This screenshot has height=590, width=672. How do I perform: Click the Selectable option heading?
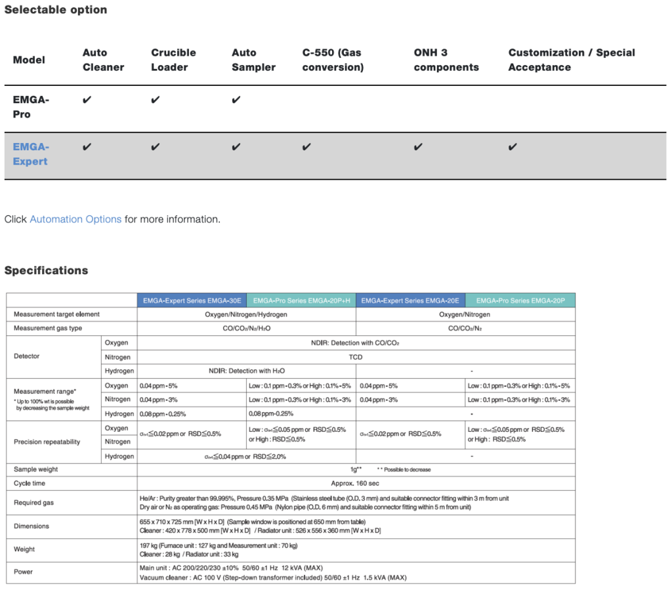(56, 9)
